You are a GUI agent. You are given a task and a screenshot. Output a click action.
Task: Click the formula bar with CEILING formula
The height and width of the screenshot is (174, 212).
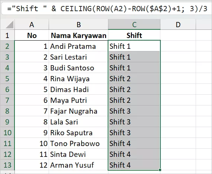tap(107, 9)
